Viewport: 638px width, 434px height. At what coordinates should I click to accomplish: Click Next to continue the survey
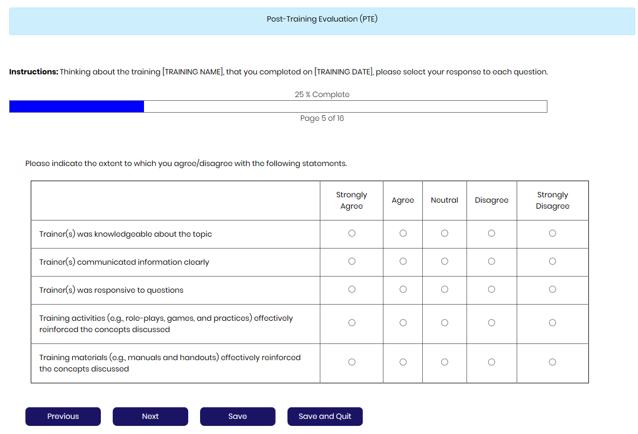tap(150, 416)
